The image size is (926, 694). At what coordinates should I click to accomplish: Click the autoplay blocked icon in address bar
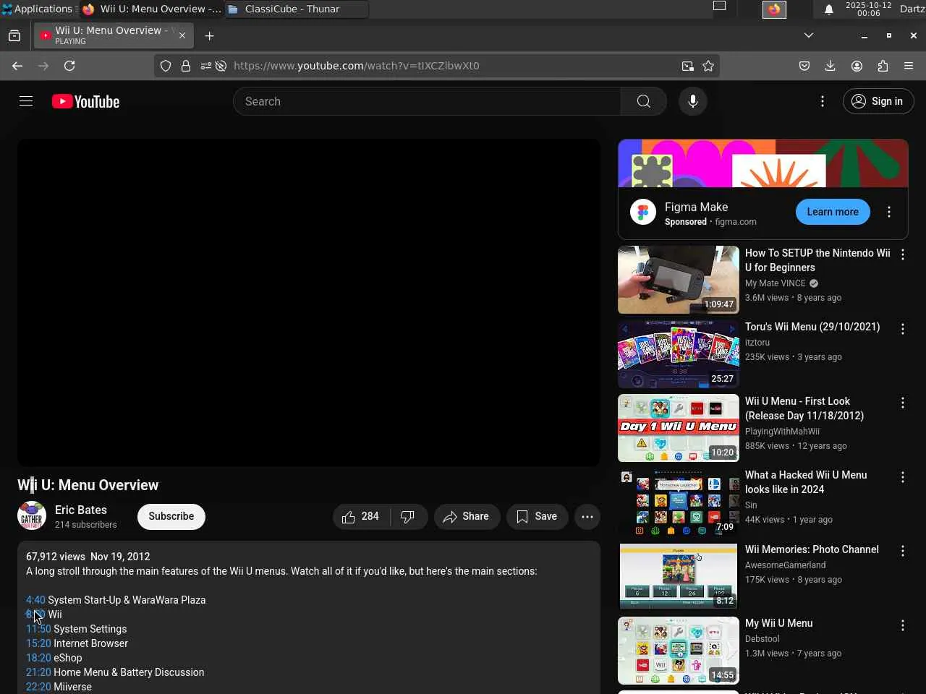pyautogui.click(x=221, y=66)
